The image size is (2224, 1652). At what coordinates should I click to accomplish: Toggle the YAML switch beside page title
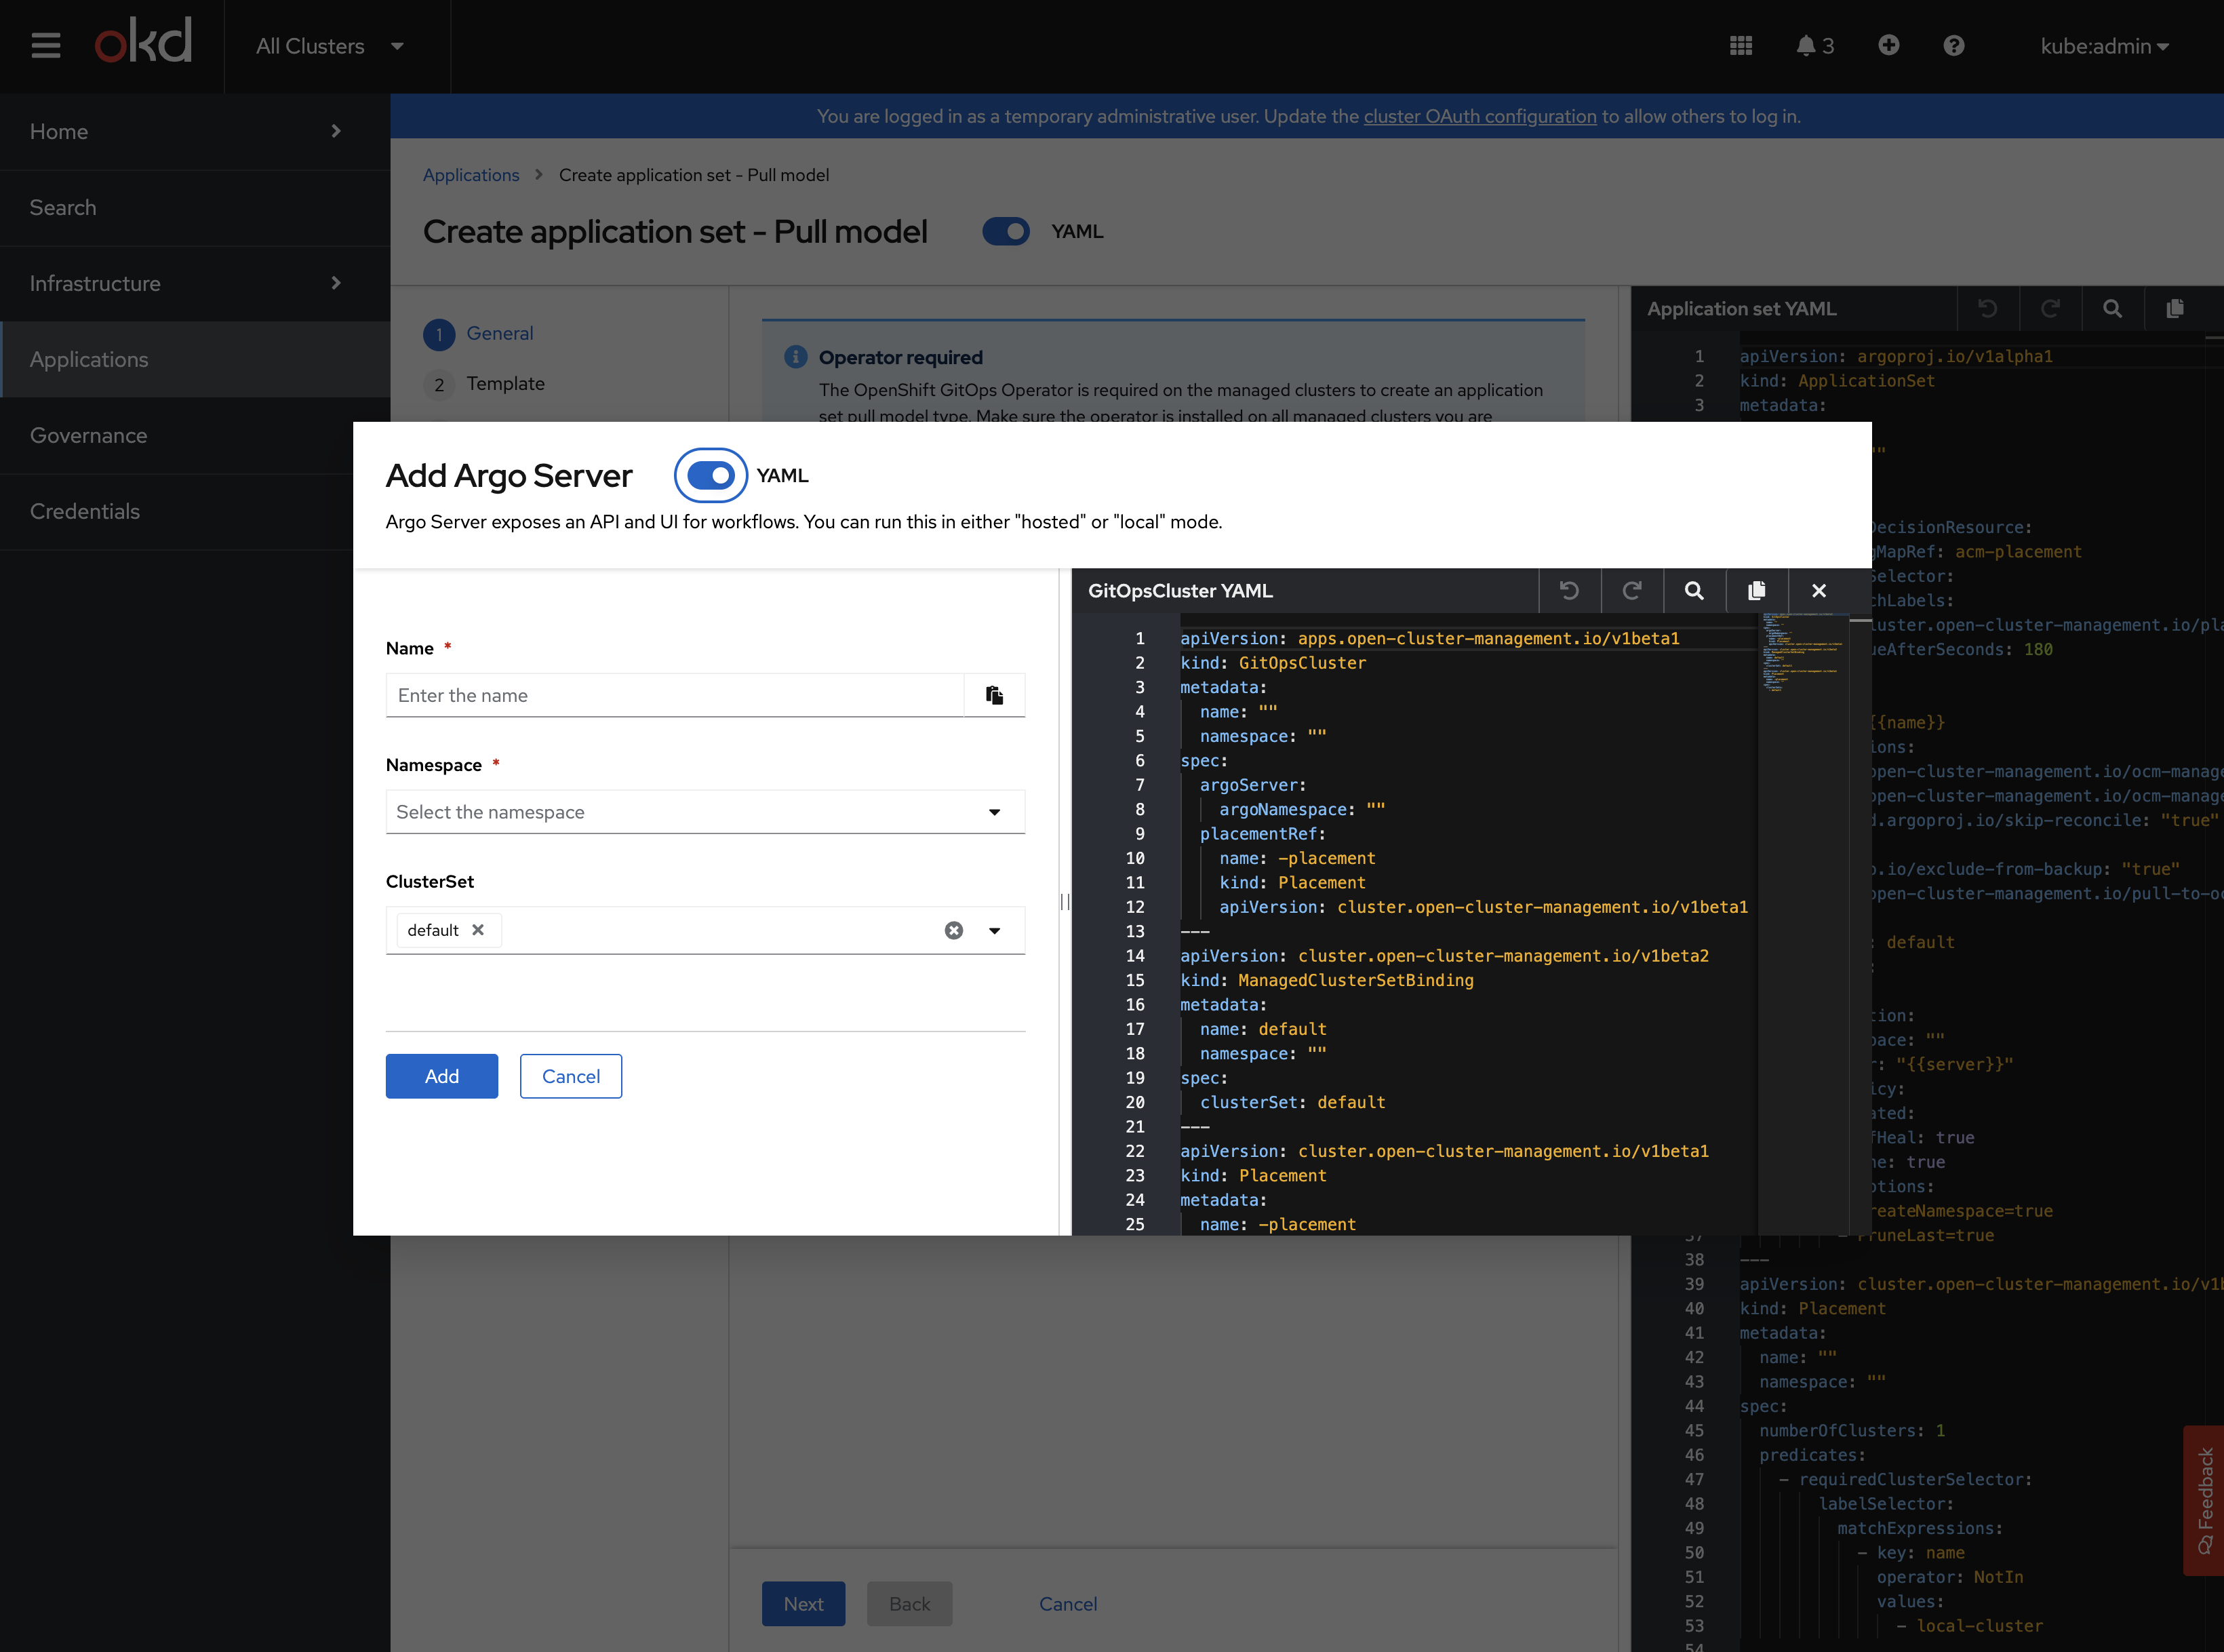click(1006, 232)
